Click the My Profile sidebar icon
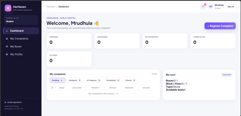Viewport: 241px width, 116px height. (x=7, y=54)
